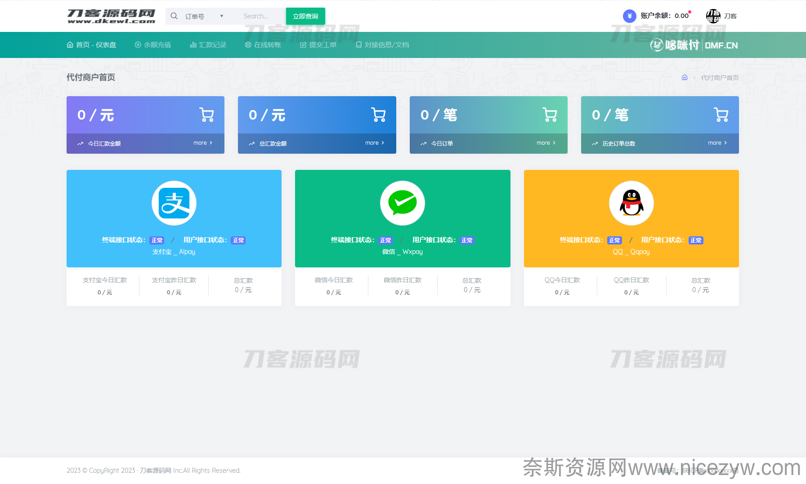Viewport: 806px width, 484px height.
Task: Click cart icon on 今日汇款金额 card
Action: point(206,115)
